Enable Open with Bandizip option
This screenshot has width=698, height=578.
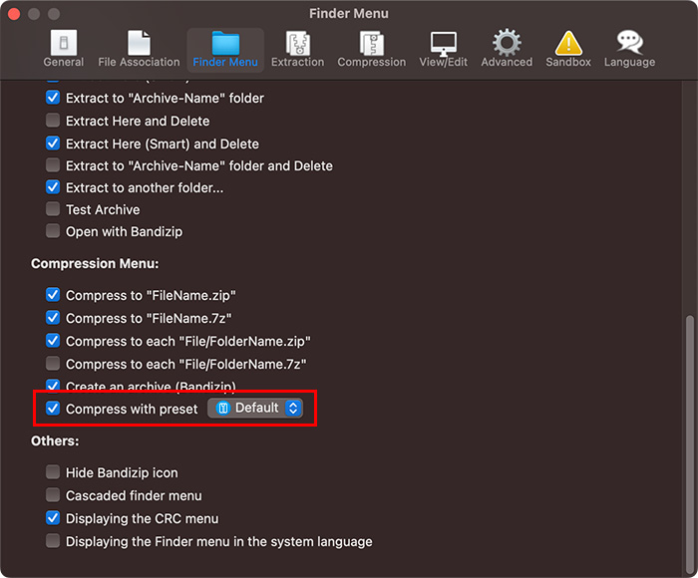point(54,232)
